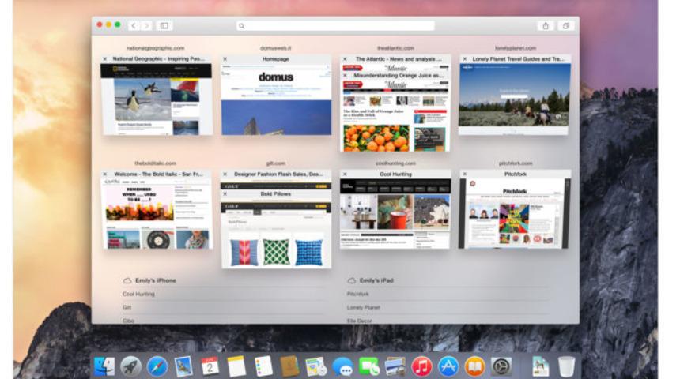This screenshot has height=379, width=680.
Task: Open iTunes from the Dock
Action: click(x=421, y=366)
